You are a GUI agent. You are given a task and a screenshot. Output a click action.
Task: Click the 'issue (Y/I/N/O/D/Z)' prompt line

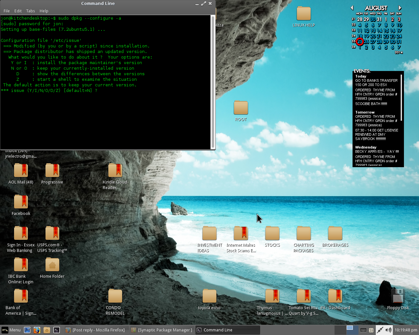(49, 91)
